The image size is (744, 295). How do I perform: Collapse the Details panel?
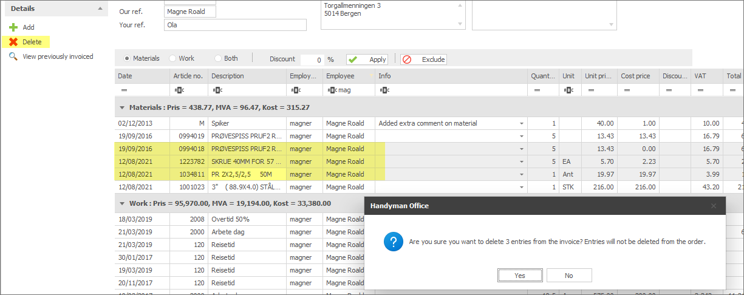click(x=100, y=8)
